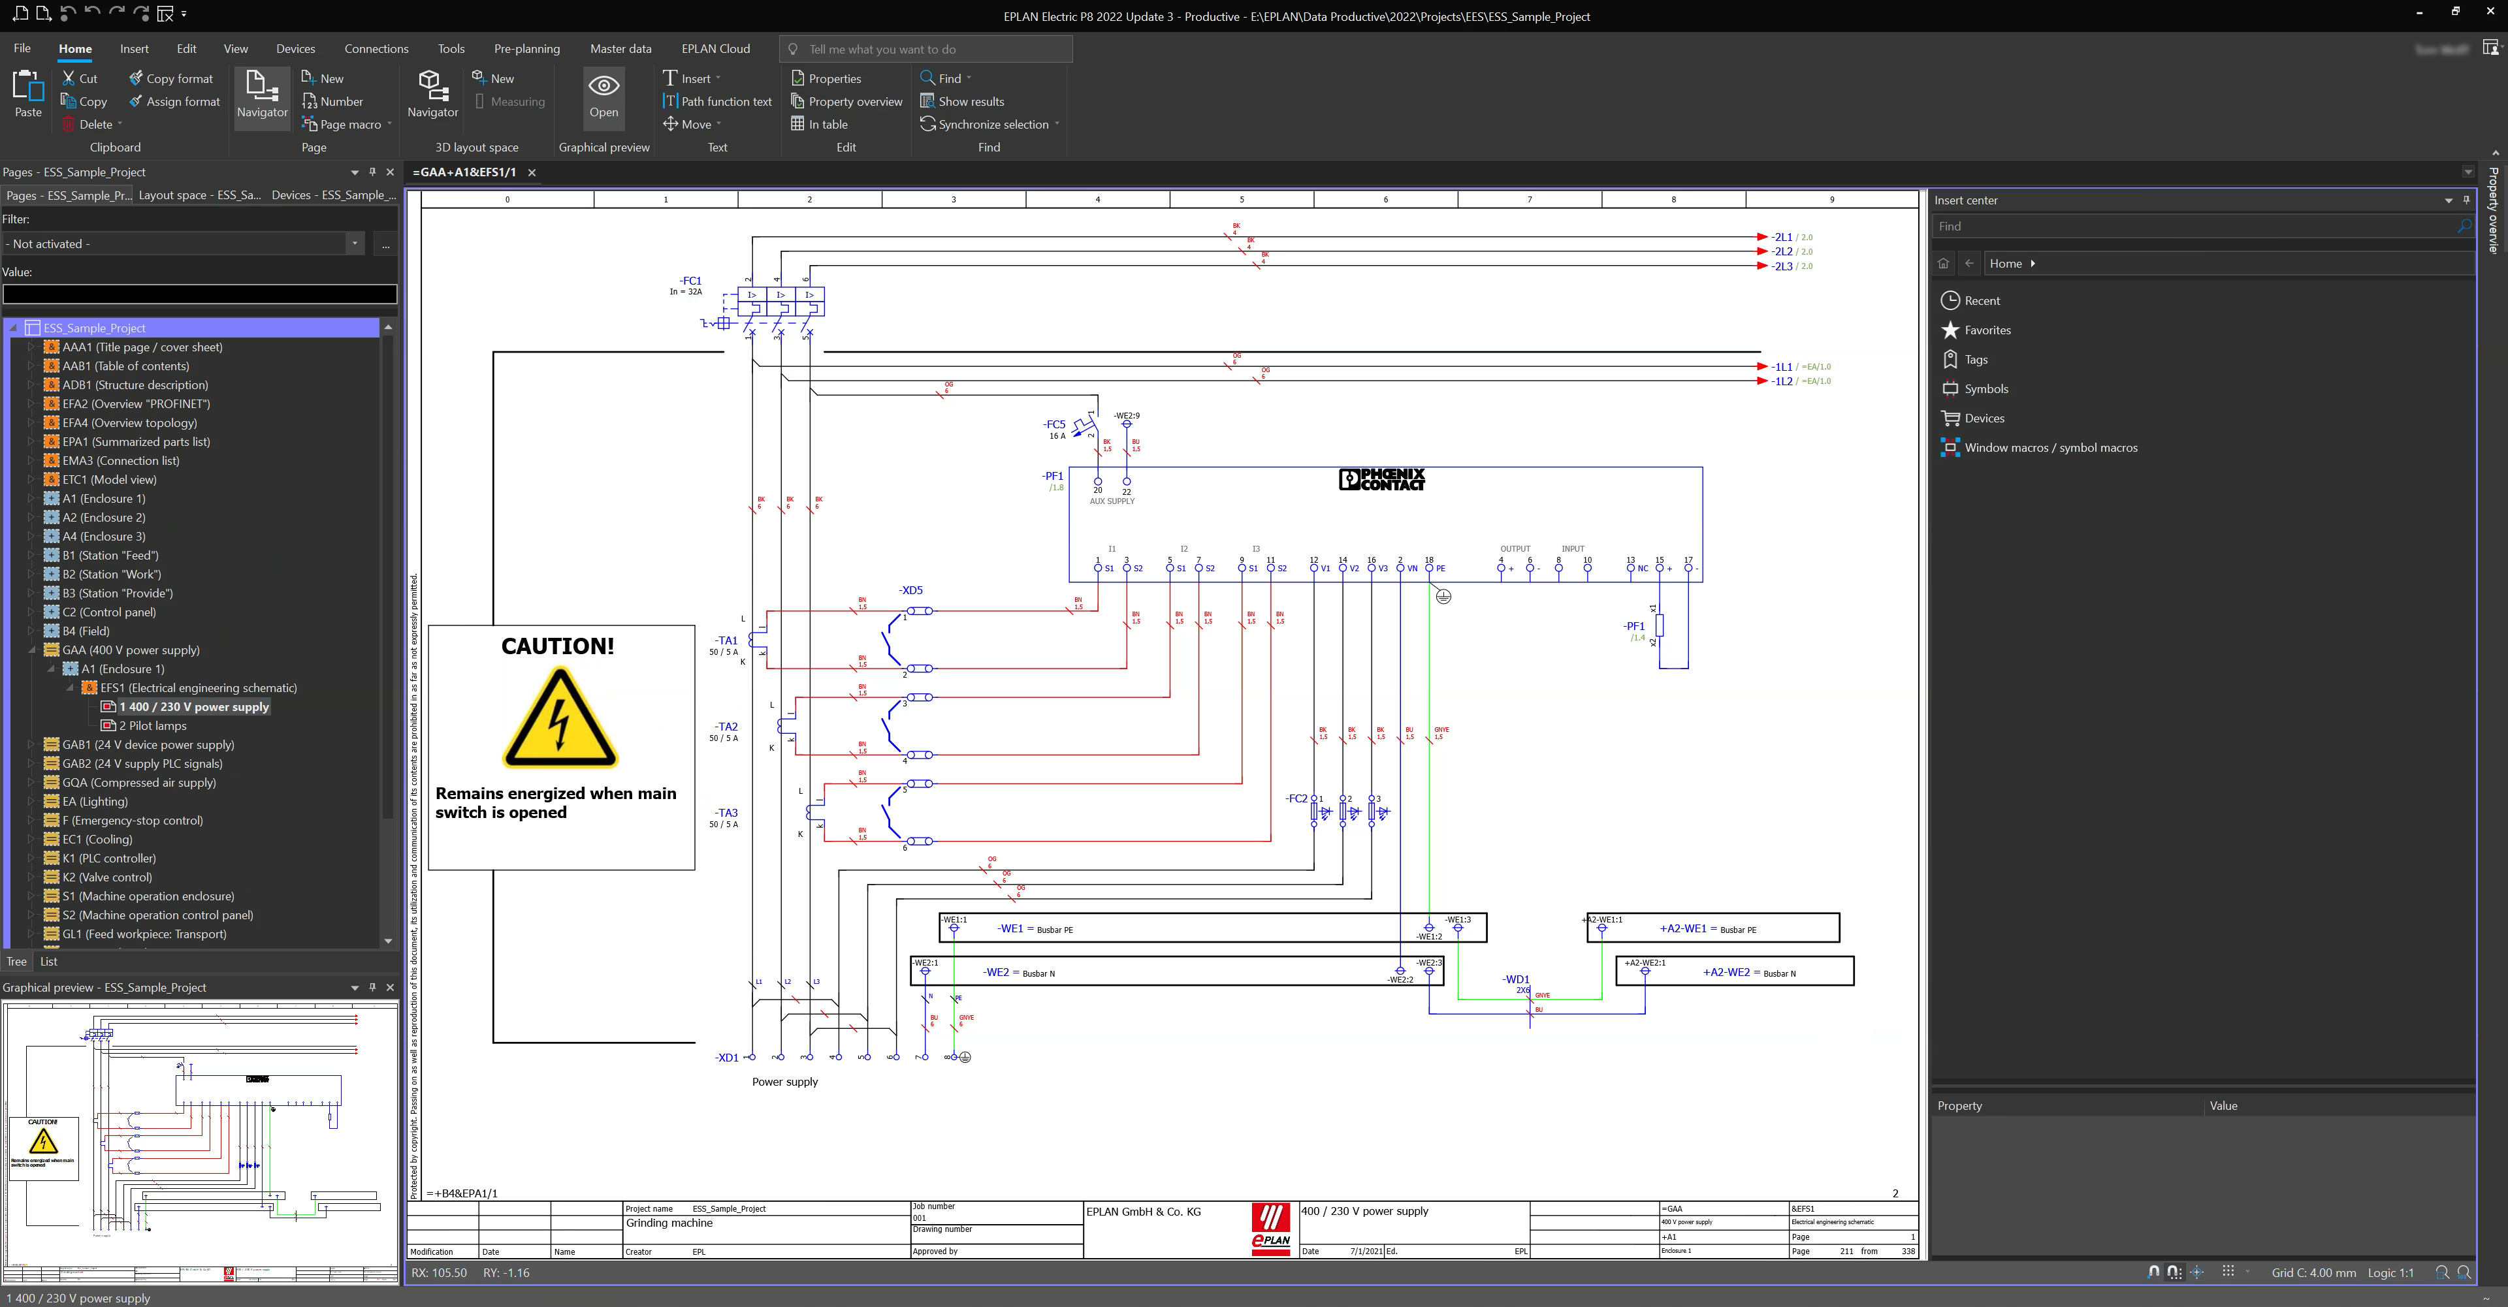Switch to the Devices navigator tab
2508x1307 pixels.
tap(332, 195)
